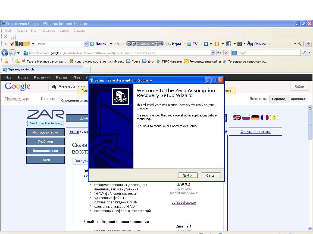Refresh the page with green arrows icon
This screenshot has width=313, height=234.
click(219, 53)
